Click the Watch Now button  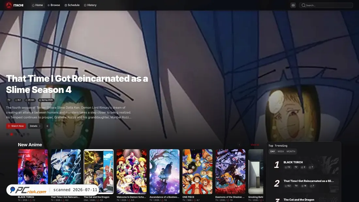click(x=16, y=126)
